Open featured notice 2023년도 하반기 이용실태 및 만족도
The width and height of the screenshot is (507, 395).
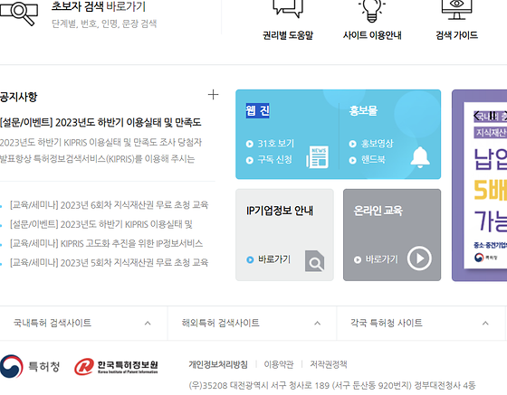pos(100,122)
